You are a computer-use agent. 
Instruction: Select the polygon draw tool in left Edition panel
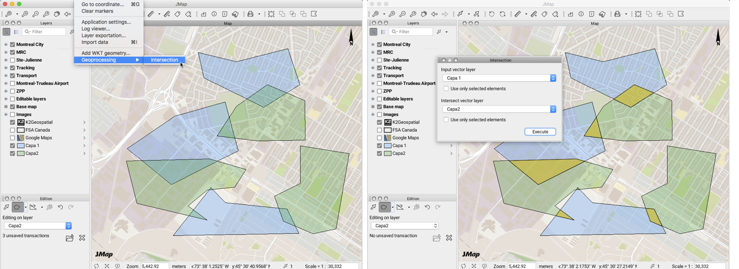click(x=17, y=207)
